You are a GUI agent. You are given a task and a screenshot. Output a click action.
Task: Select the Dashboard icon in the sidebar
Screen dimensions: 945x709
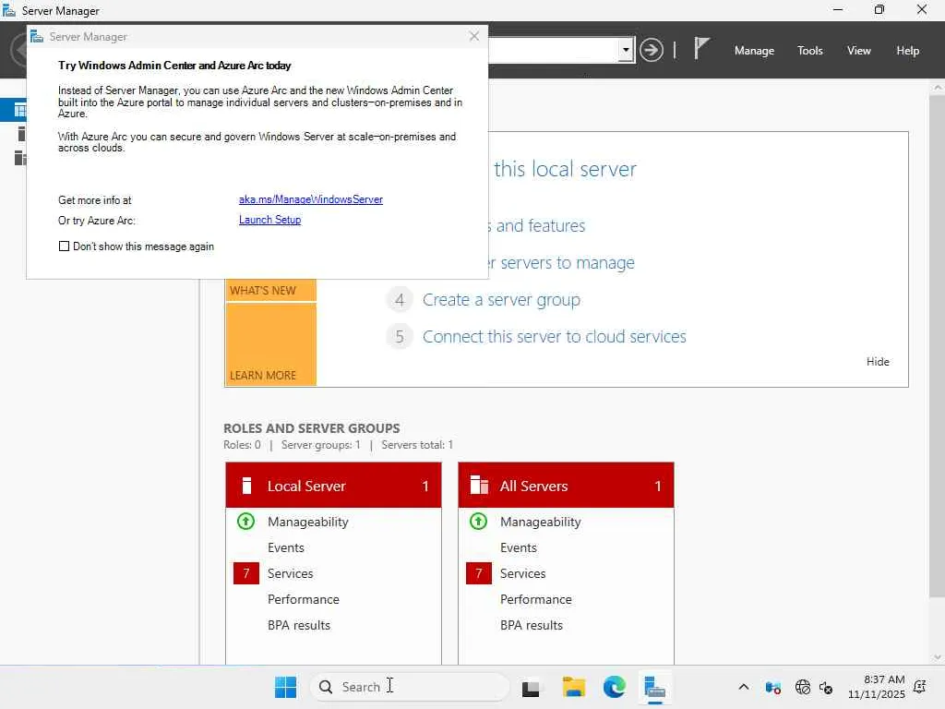point(20,111)
